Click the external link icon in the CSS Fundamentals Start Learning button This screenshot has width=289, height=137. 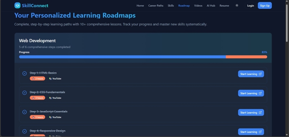[260, 93]
